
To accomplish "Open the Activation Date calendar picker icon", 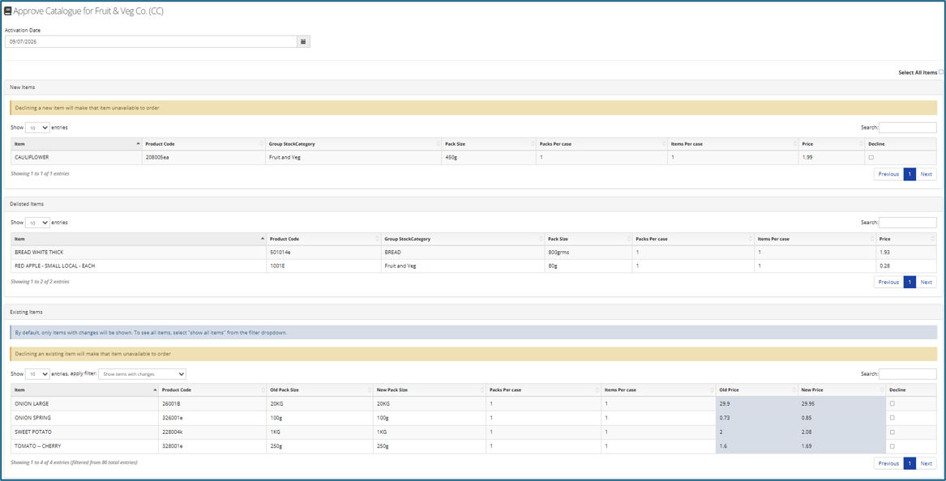I will 303,41.
